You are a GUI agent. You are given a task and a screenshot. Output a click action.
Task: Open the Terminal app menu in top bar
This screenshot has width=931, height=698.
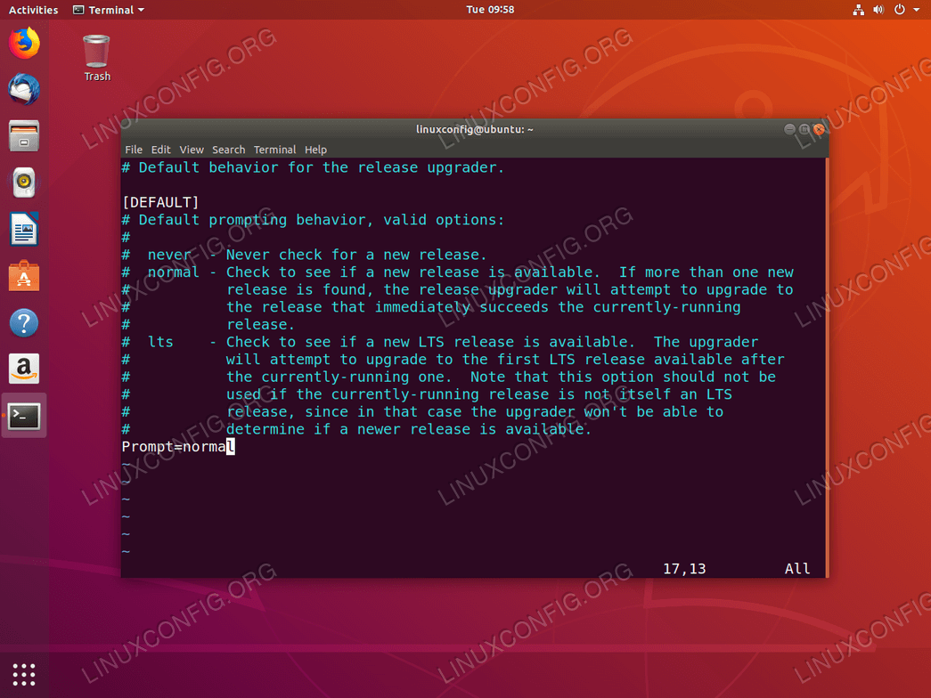click(109, 10)
